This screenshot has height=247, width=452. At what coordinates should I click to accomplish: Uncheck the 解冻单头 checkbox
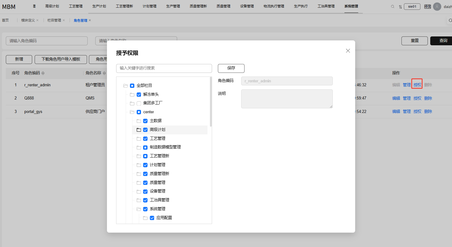point(139,95)
